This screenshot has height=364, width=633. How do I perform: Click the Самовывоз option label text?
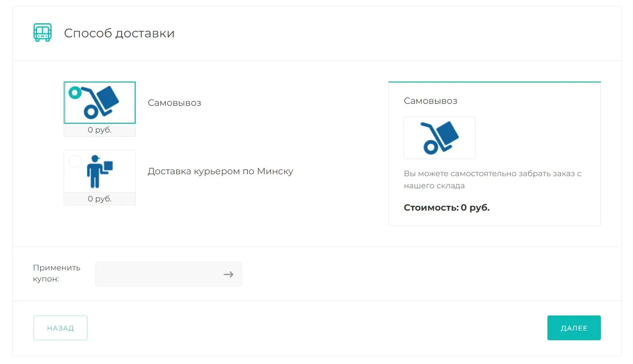pos(174,103)
